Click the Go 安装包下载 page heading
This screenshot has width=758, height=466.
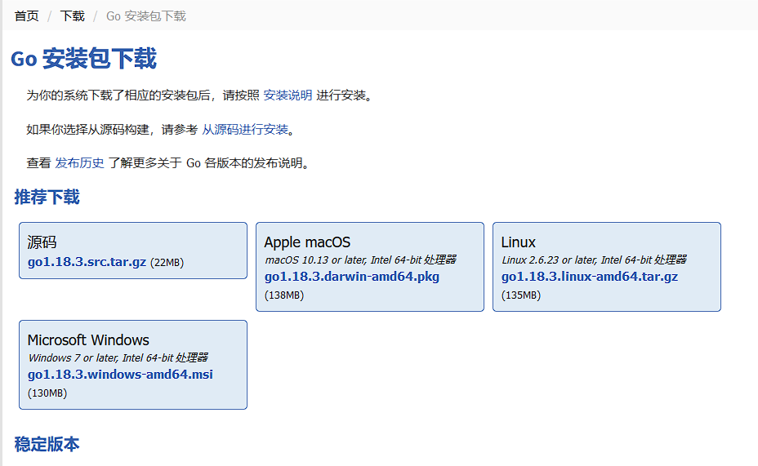click(83, 59)
